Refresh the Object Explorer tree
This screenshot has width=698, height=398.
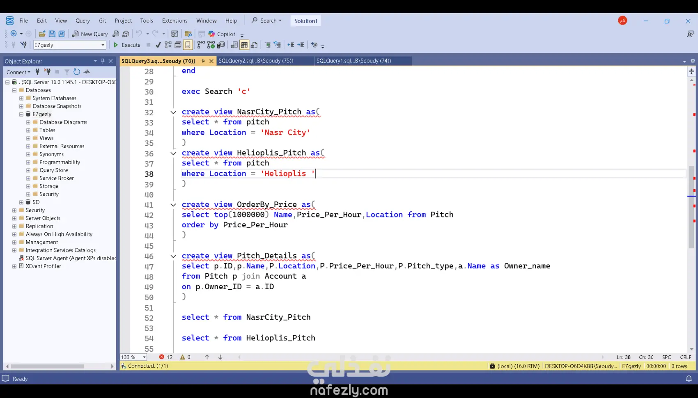[x=77, y=72]
